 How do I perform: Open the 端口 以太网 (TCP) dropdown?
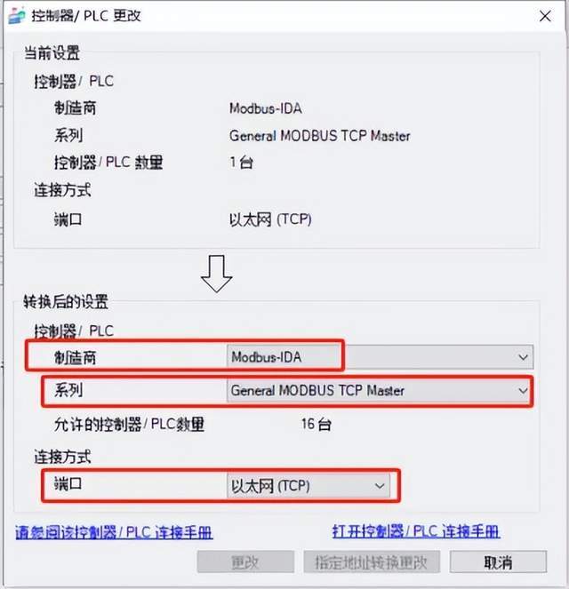(309, 486)
